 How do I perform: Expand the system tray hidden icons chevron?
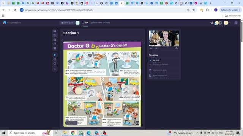point(197,133)
